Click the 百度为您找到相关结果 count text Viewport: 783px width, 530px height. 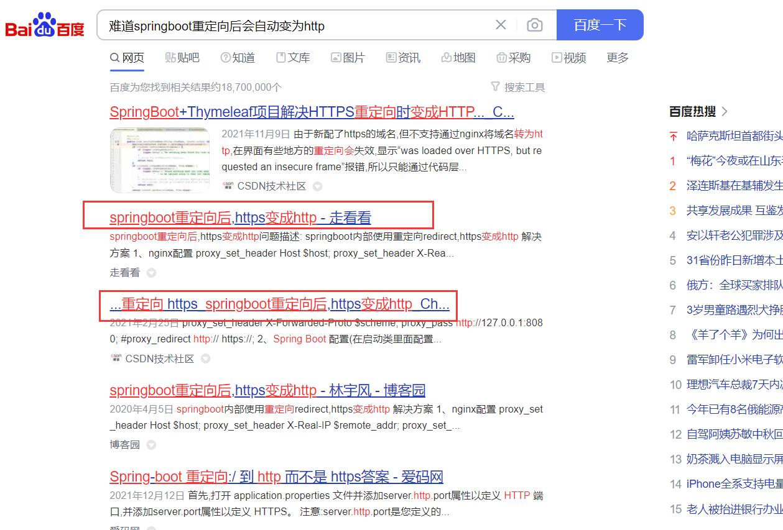(196, 87)
